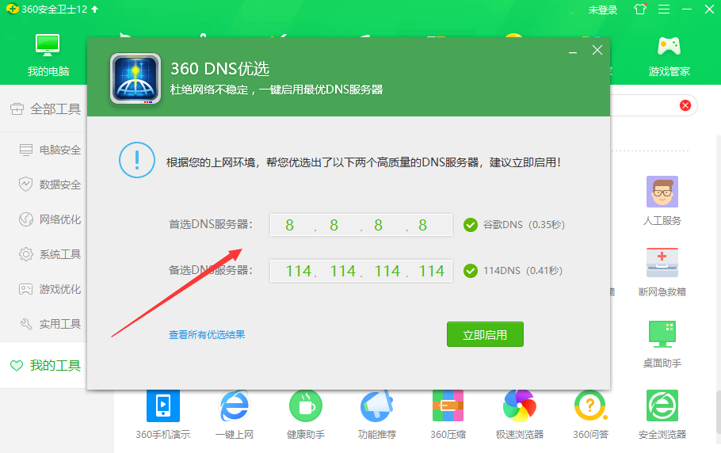The width and height of the screenshot is (721, 453).
Task: Open 我的工具 section
Action: pyautogui.click(x=45, y=365)
